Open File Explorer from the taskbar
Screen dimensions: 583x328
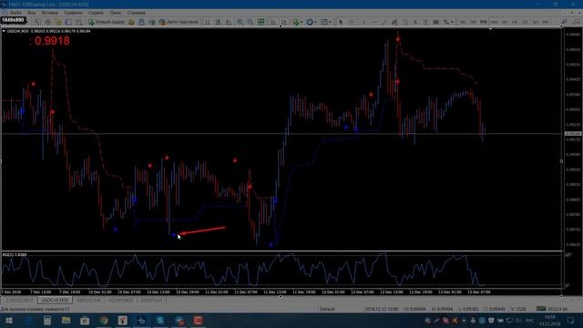point(66,320)
